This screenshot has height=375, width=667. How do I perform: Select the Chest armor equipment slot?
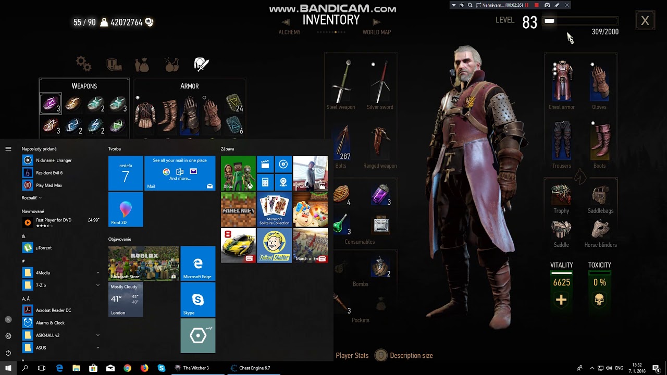pos(562,81)
